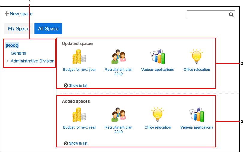Viewport: 243px width, 152px height.
Task: Click Various applications chart icon in Added spaces
Action: click(x=197, y=115)
